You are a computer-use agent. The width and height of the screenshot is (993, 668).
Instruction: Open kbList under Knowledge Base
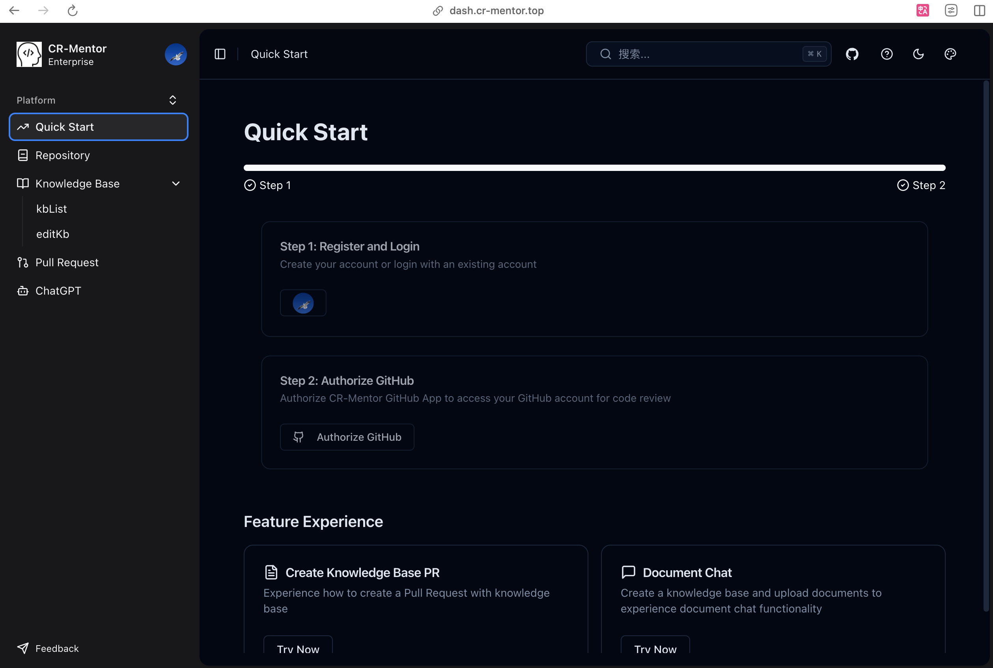tap(51, 208)
